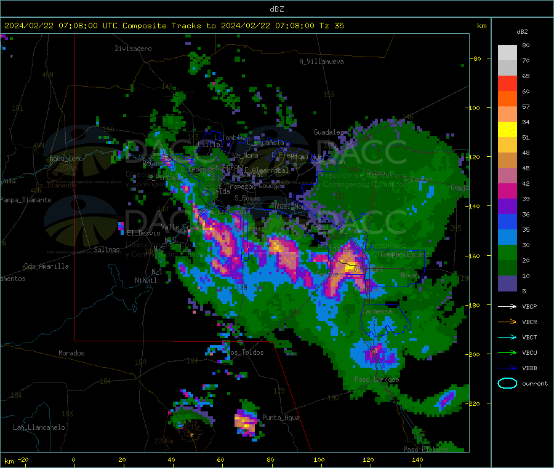Pick the magenta 39-42 dBZ swatch

(507, 191)
